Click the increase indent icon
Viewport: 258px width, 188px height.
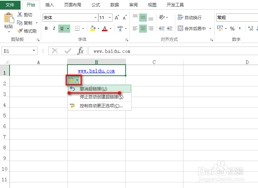[x=170, y=28]
